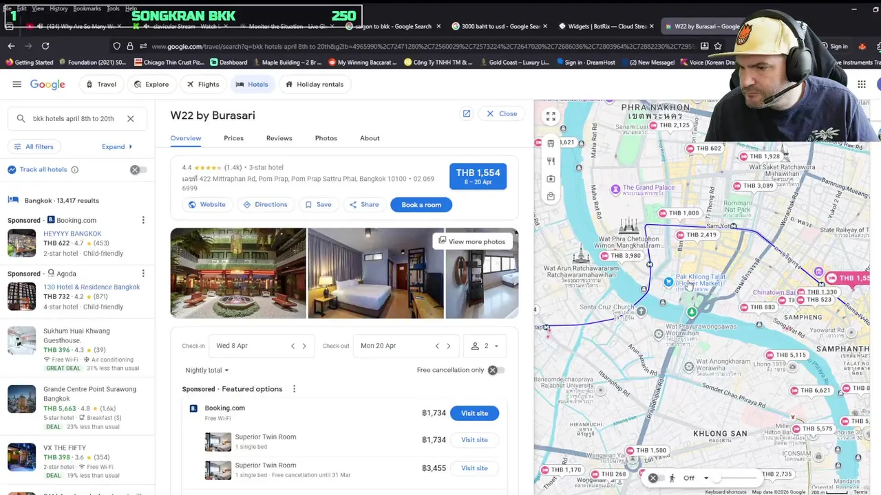Image resolution: width=881 pixels, height=495 pixels.
Task: Bookmark this page with the star icon
Action: click(718, 46)
